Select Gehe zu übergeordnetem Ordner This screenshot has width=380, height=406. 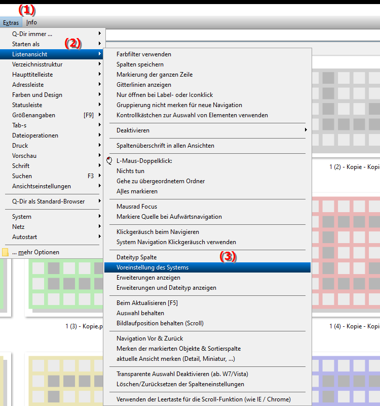coord(207,181)
